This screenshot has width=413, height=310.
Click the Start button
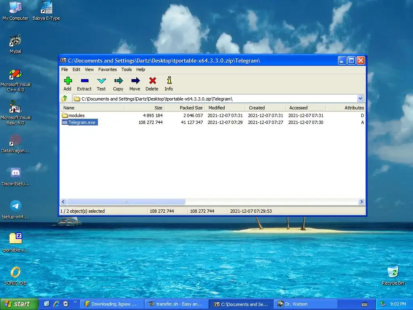19,304
